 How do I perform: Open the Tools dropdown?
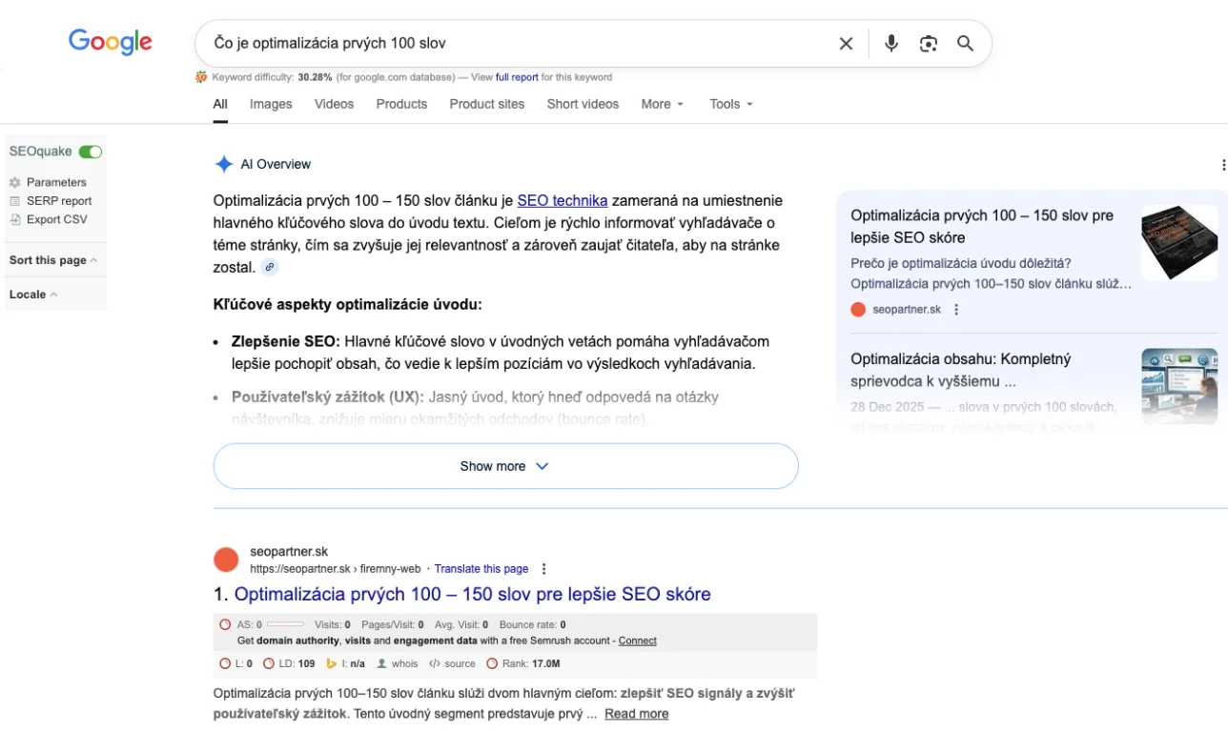[x=731, y=104]
